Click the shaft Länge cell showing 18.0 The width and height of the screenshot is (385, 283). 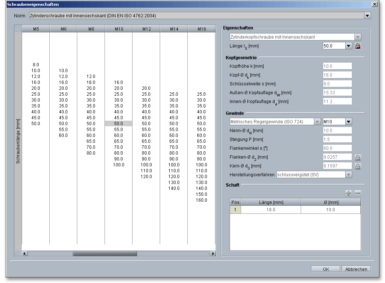tap(271, 210)
